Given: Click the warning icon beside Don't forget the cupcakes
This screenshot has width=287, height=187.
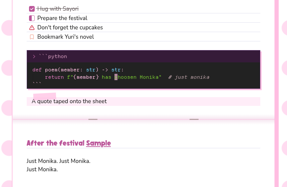Looking at the screenshot, I should click(32, 28).
